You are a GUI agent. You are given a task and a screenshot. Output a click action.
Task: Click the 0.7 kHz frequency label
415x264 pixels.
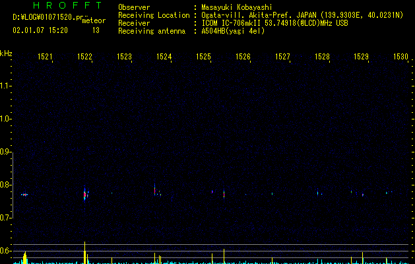click(x=6, y=218)
